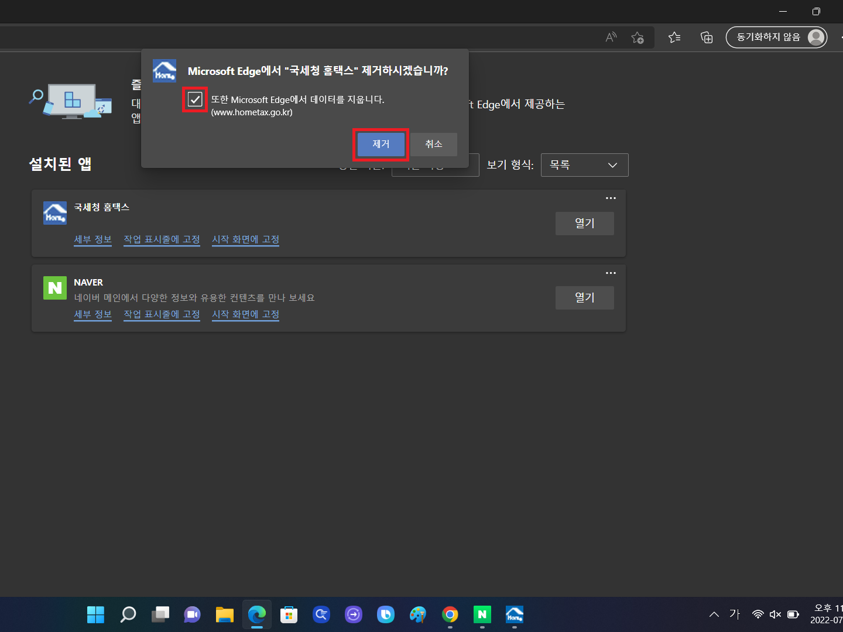Switch Korean IME input mode 가
Image resolution: width=843 pixels, height=632 pixels.
tap(735, 614)
